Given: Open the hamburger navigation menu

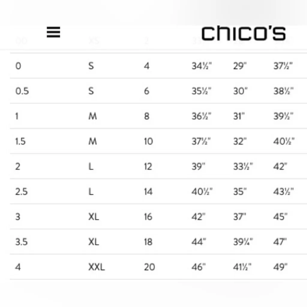Looking at the screenshot, I should (53, 32).
